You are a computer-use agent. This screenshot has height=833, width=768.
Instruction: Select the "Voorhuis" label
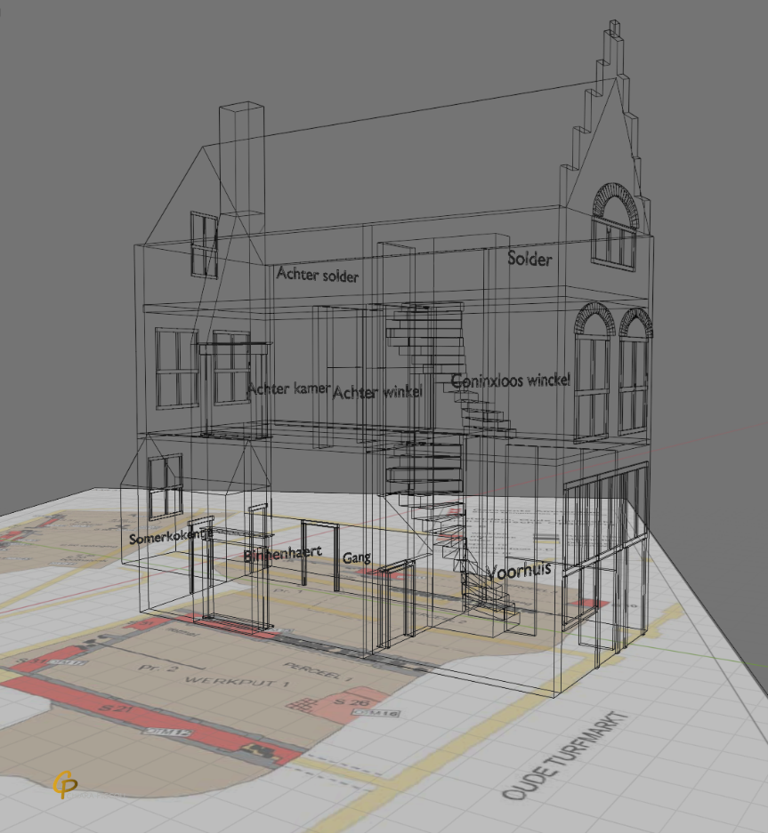[519, 571]
